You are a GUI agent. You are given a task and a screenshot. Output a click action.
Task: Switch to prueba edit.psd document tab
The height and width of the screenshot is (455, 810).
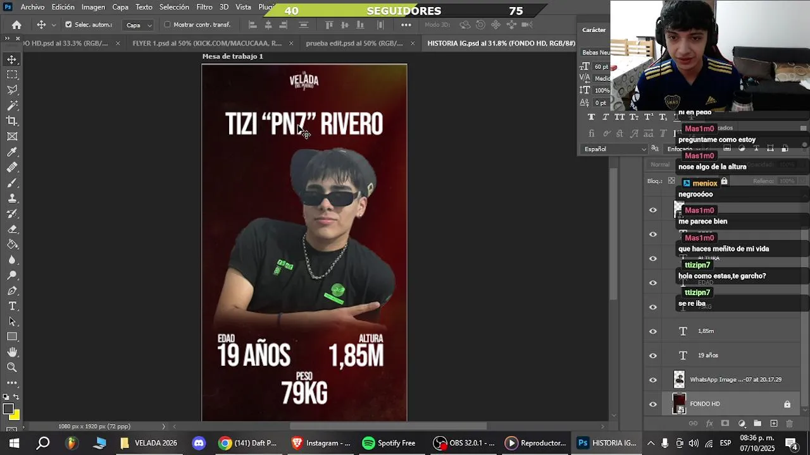[354, 44]
